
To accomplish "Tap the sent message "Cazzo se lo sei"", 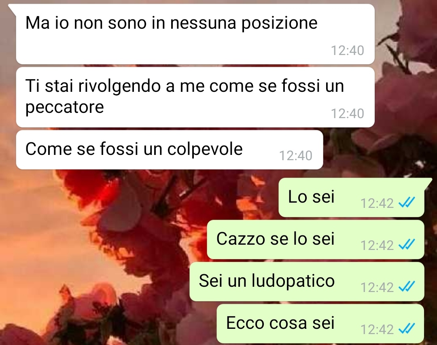I will [316, 240].
